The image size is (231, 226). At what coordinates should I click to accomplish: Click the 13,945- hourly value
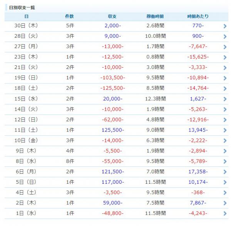click(x=198, y=130)
